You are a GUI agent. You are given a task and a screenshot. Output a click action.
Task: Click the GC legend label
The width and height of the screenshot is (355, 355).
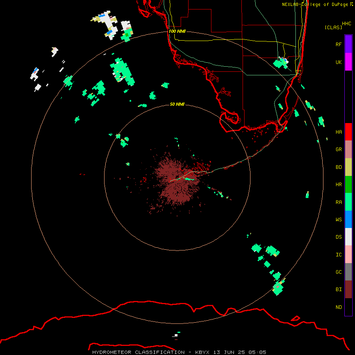point(338,272)
